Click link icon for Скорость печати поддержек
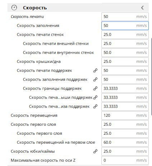152x166 pixels. [x=95, y=70]
